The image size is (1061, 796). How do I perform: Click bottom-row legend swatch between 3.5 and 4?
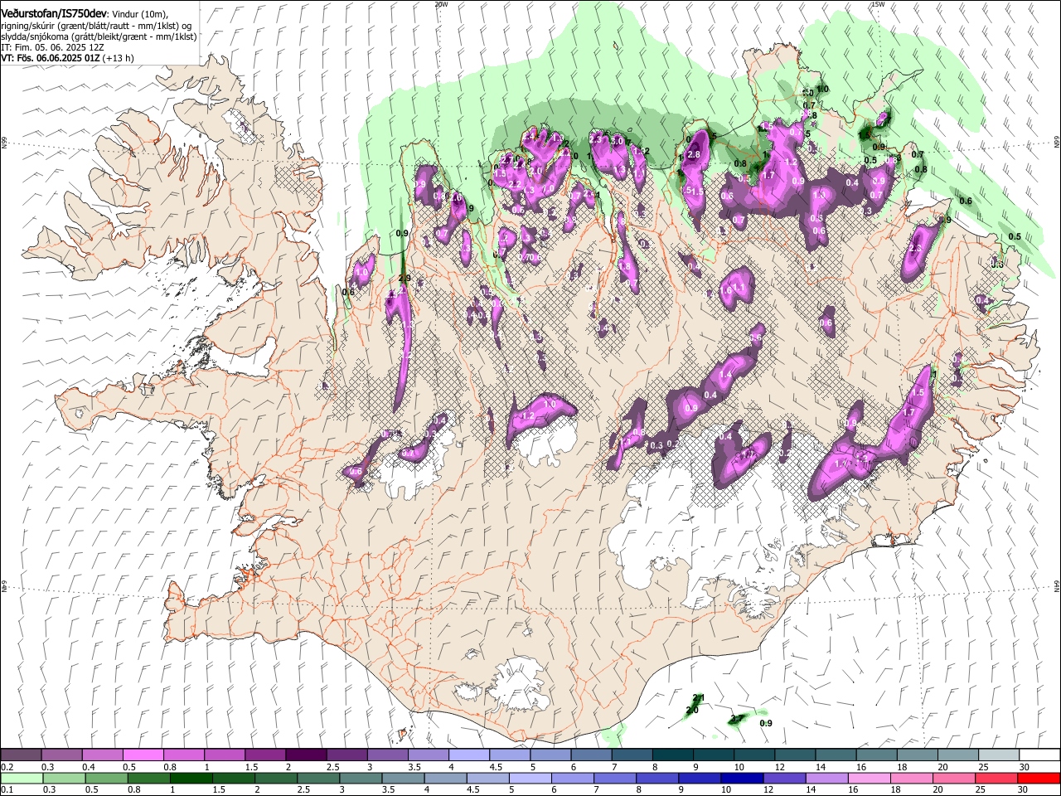point(403,779)
